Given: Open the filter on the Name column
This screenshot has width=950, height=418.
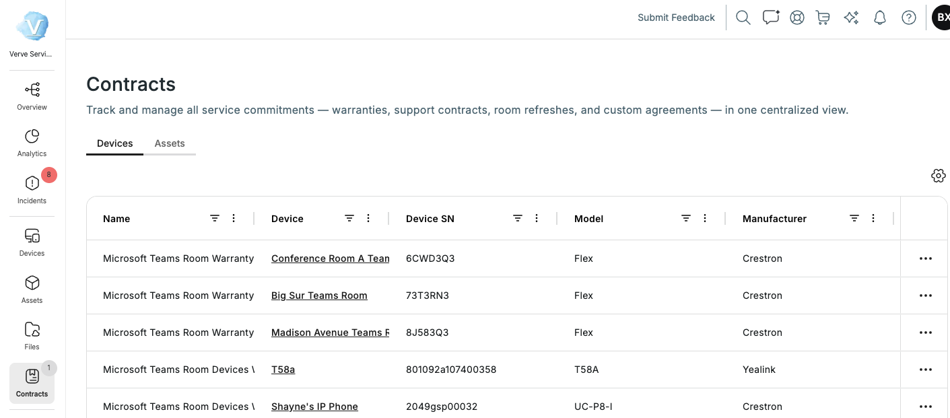Looking at the screenshot, I should pyautogui.click(x=214, y=218).
